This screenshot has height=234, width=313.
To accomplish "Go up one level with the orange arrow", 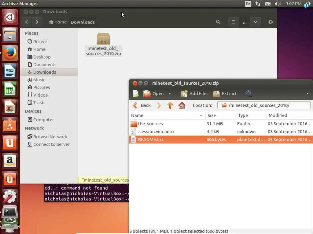I will pyautogui.click(x=170, y=105).
